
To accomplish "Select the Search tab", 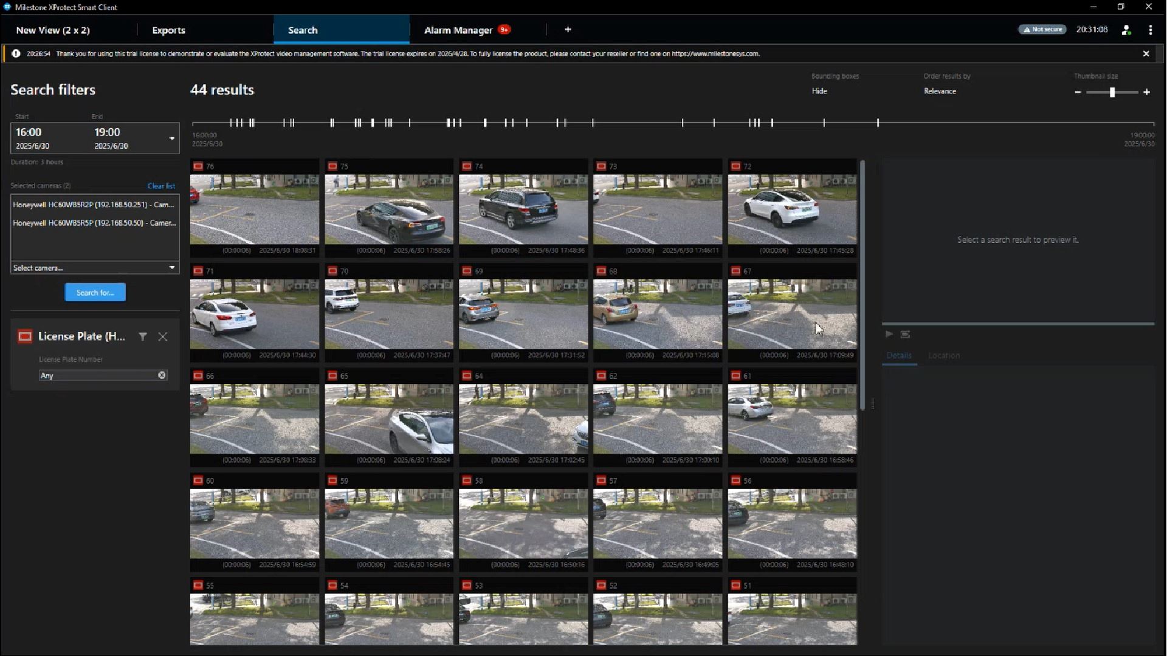I will [x=342, y=30].
